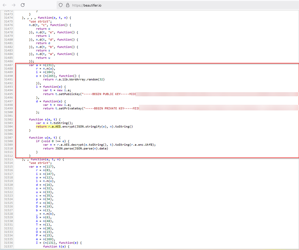Click 'r = n.n(a)' on line 31488
Image resolution: width=299 pixels, height=250 pixels.
coord(45,68)
